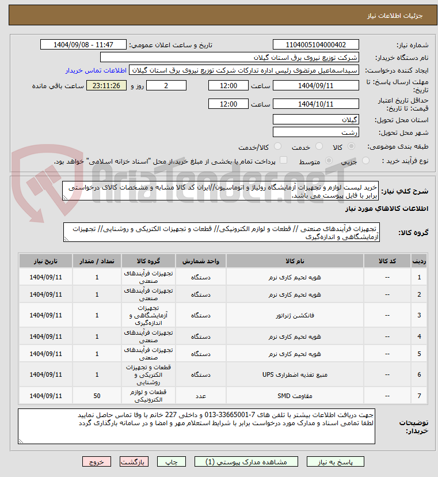
Task: Open مشاهده مدارک پیوستی (1) button
Action: tap(246, 462)
